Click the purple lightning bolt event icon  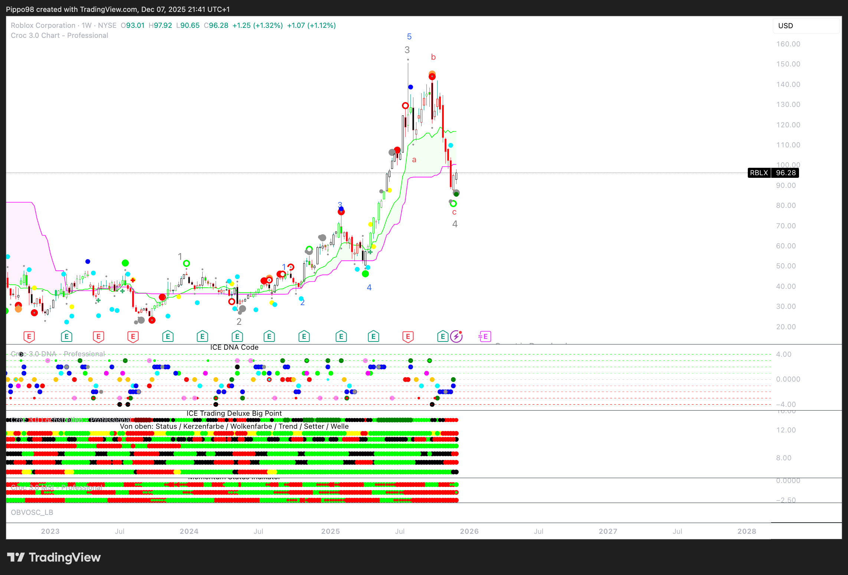456,337
